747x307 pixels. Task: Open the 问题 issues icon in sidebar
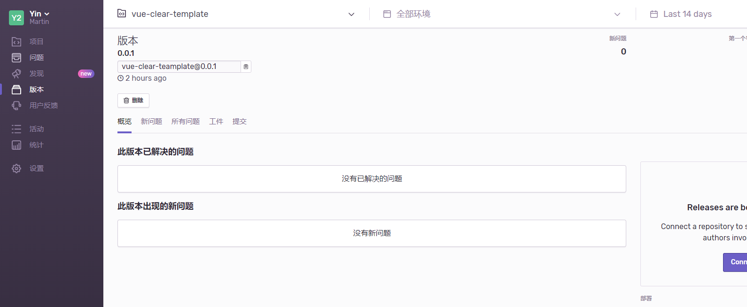point(16,58)
